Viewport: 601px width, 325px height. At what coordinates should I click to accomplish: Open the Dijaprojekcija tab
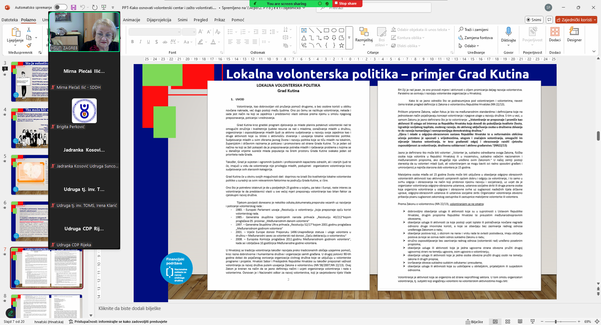(159, 20)
